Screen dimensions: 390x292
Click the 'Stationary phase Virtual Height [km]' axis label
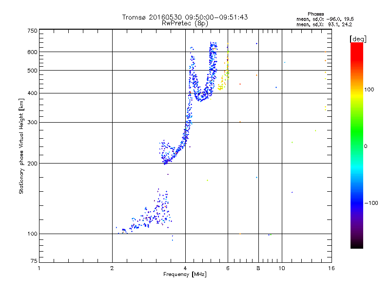(21, 146)
